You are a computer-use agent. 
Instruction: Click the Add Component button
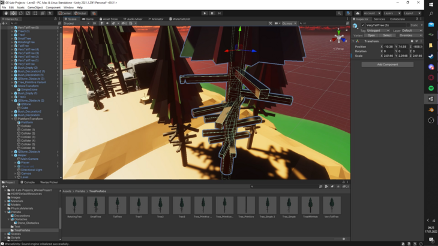[x=387, y=64]
